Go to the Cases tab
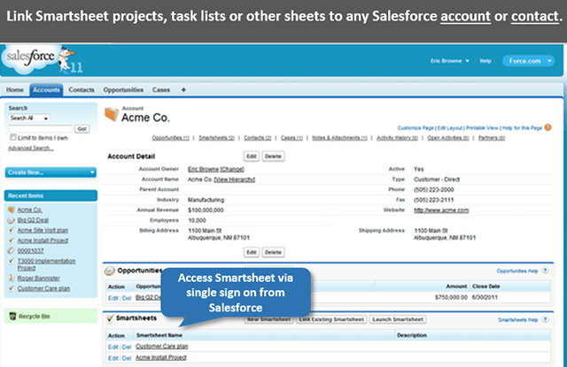This screenshot has height=367, width=567. coord(160,90)
